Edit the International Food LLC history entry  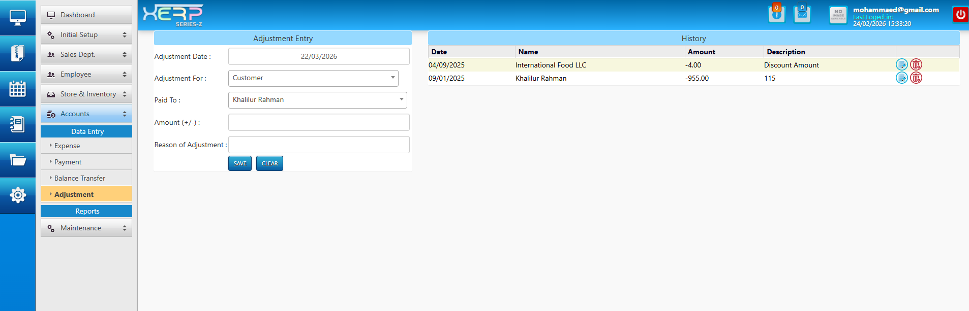[901, 64]
